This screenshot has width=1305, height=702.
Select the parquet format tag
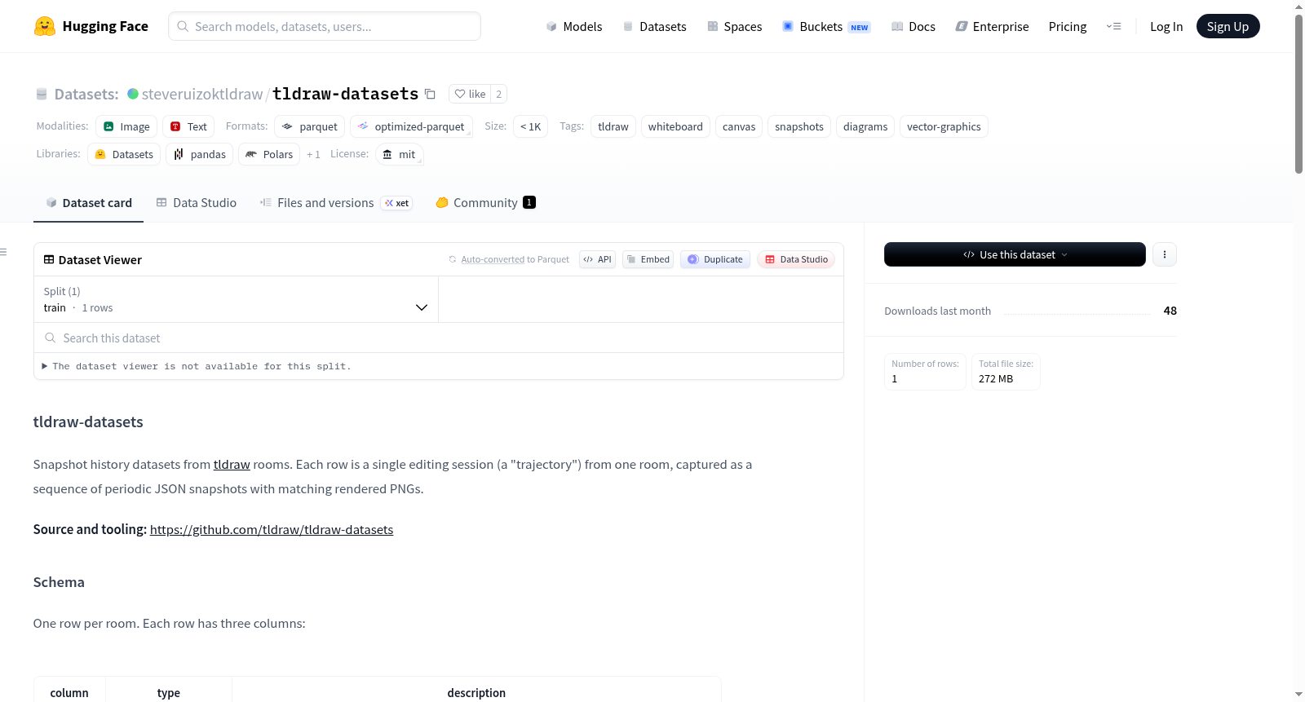point(310,126)
